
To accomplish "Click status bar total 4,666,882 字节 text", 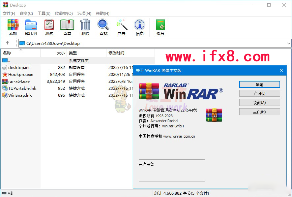I will click(x=182, y=193).
